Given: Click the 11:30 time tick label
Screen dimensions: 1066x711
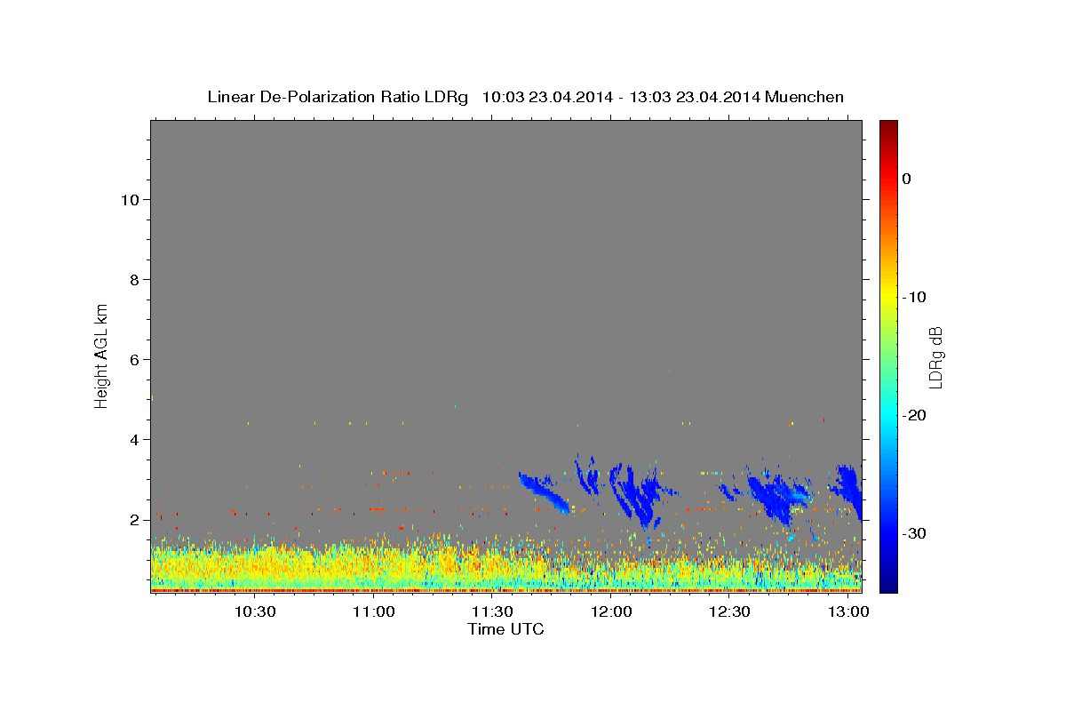Looking at the screenshot, I should pyautogui.click(x=492, y=612).
